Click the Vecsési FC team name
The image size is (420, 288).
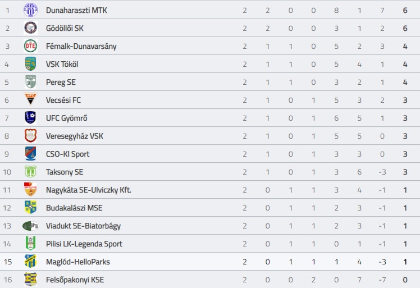[63, 100]
